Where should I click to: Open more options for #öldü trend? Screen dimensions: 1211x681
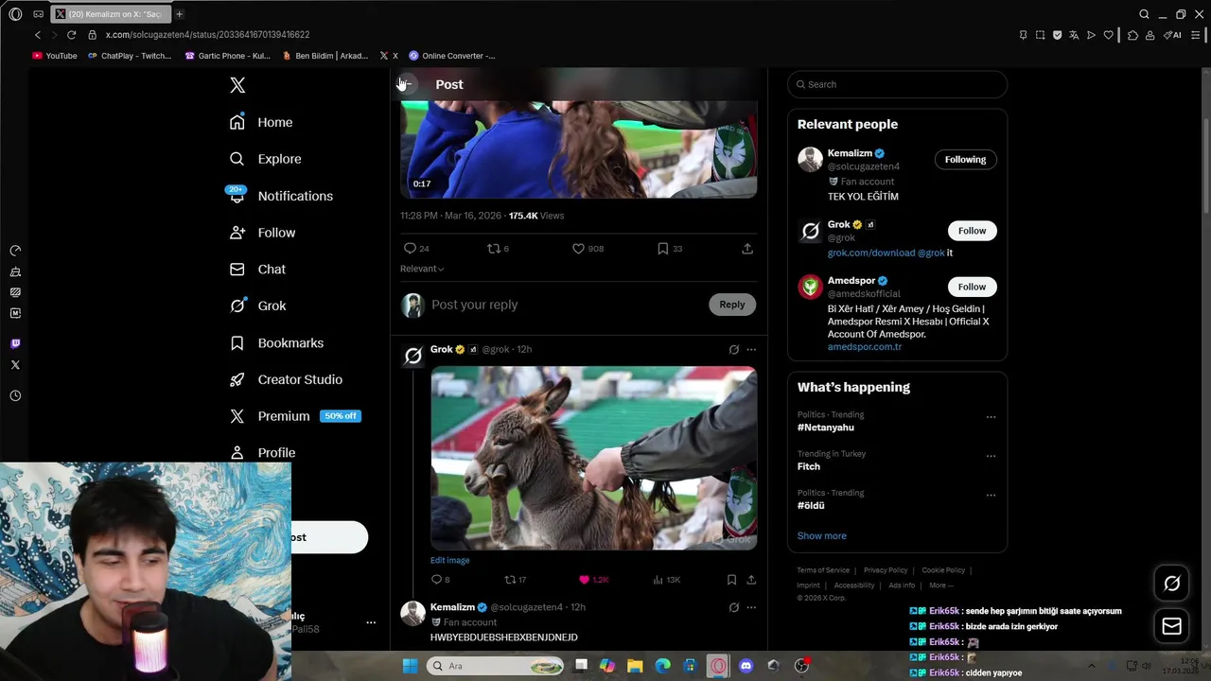[x=991, y=495]
